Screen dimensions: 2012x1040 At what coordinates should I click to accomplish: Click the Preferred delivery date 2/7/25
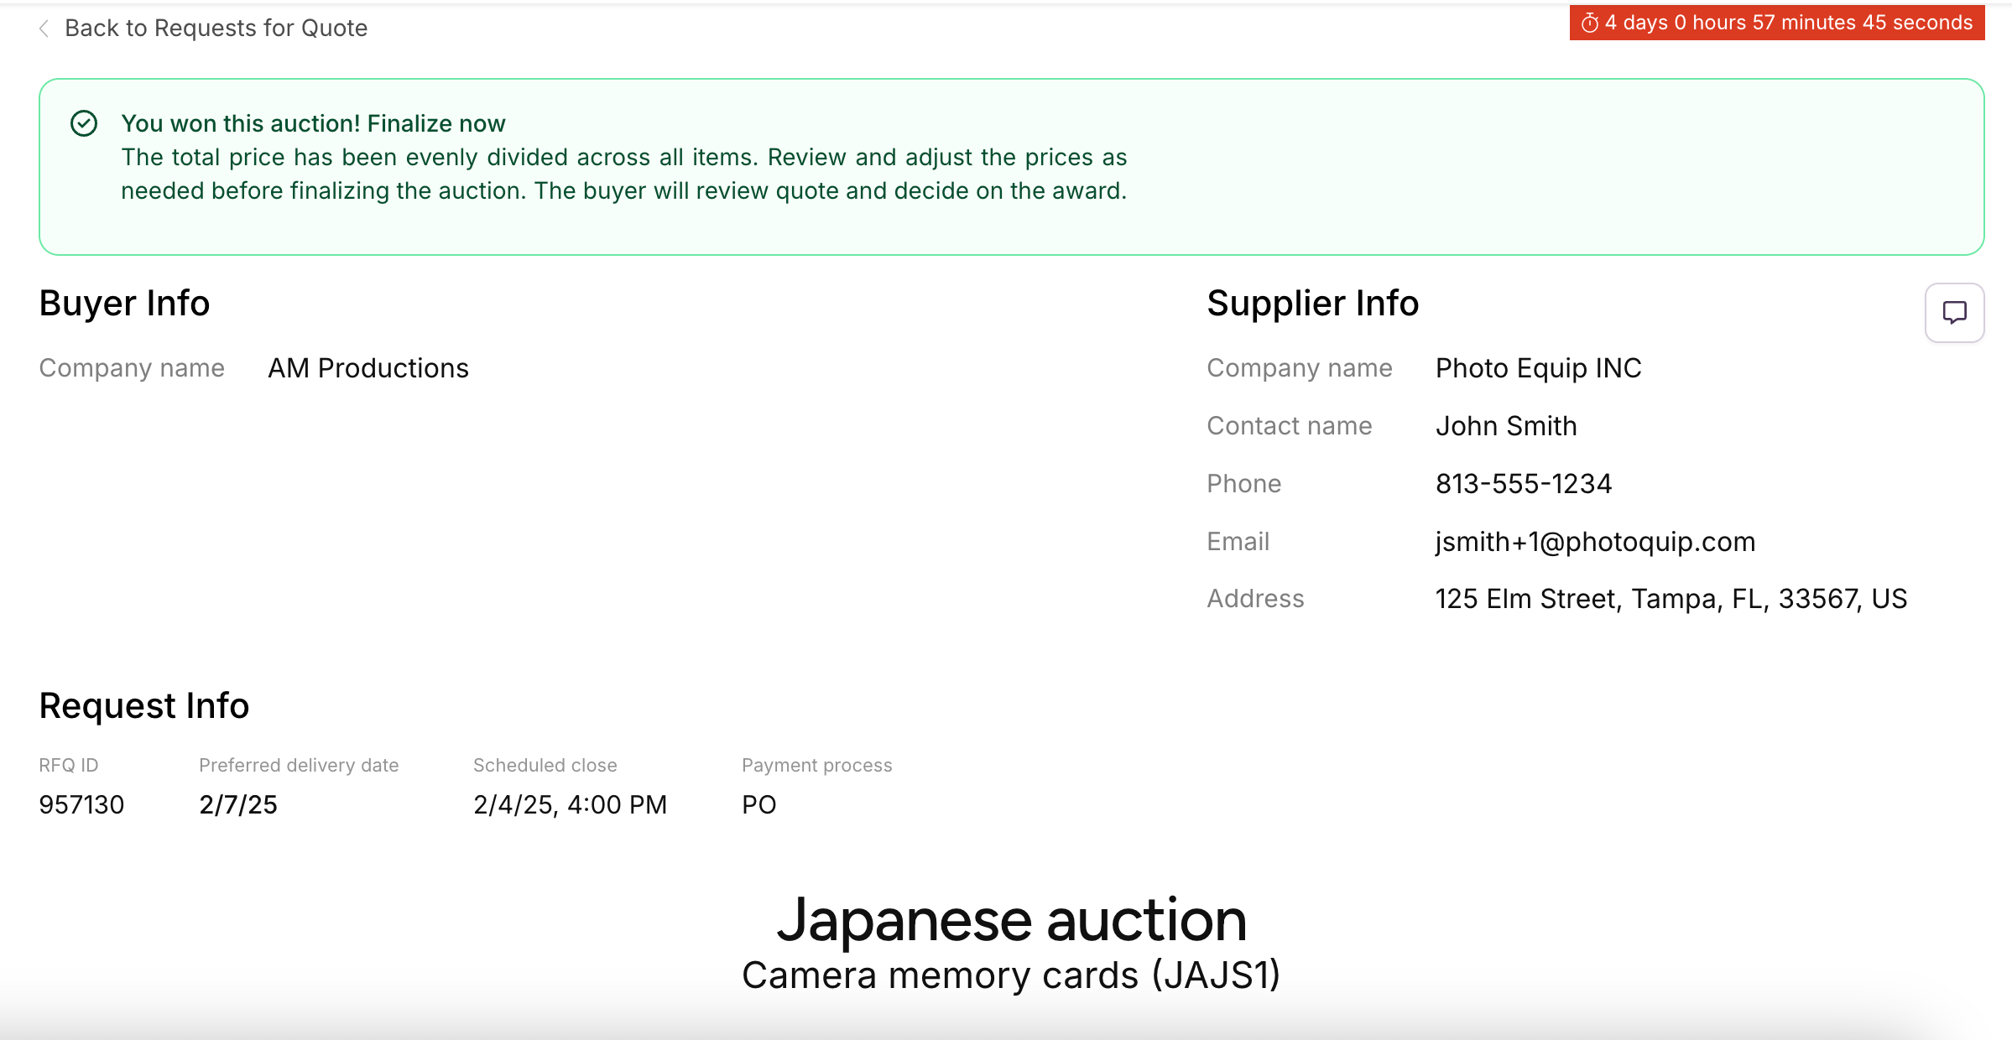coord(238,804)
